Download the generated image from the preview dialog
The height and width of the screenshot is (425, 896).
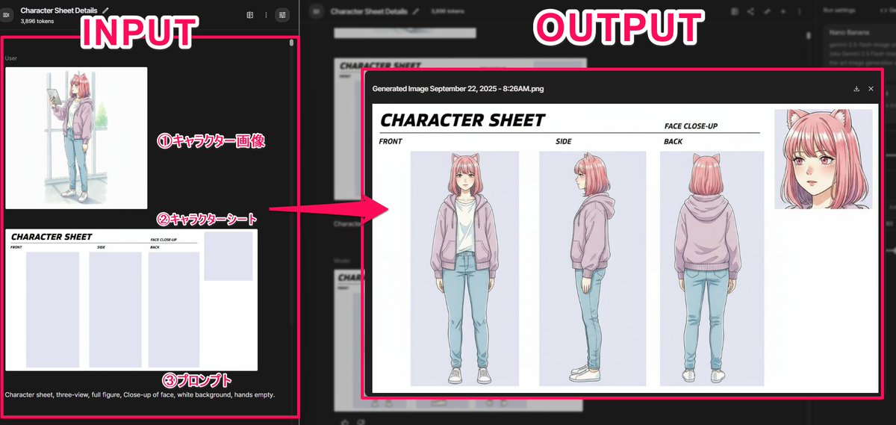tap(856, 88)
